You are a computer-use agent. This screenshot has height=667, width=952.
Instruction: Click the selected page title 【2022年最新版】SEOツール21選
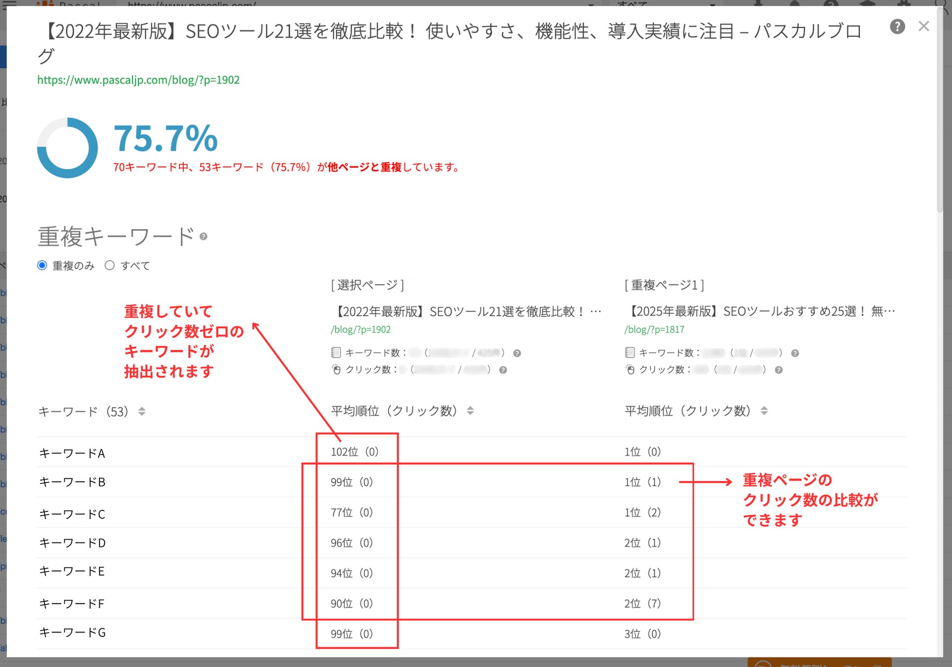pyautogui.click(x=467, y=311)
